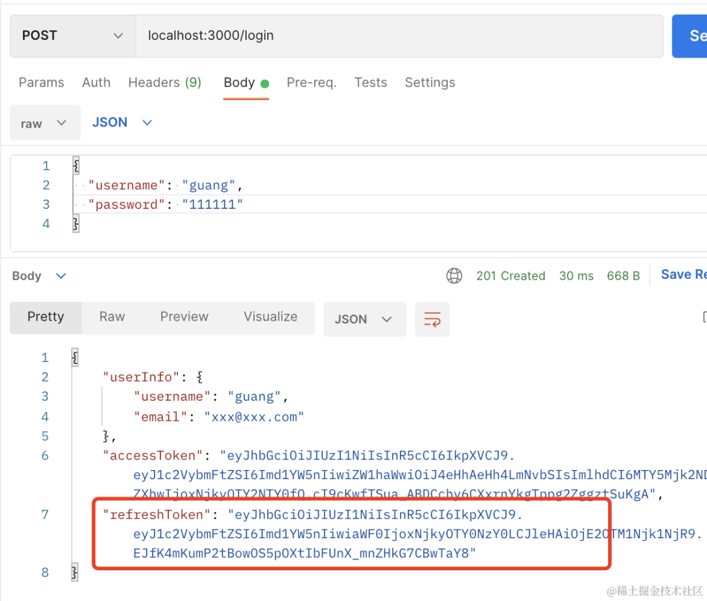Select the Headers (9) tab
This screenshot has height=601, width=707.
pyautogui.click(x=164, y=82)
